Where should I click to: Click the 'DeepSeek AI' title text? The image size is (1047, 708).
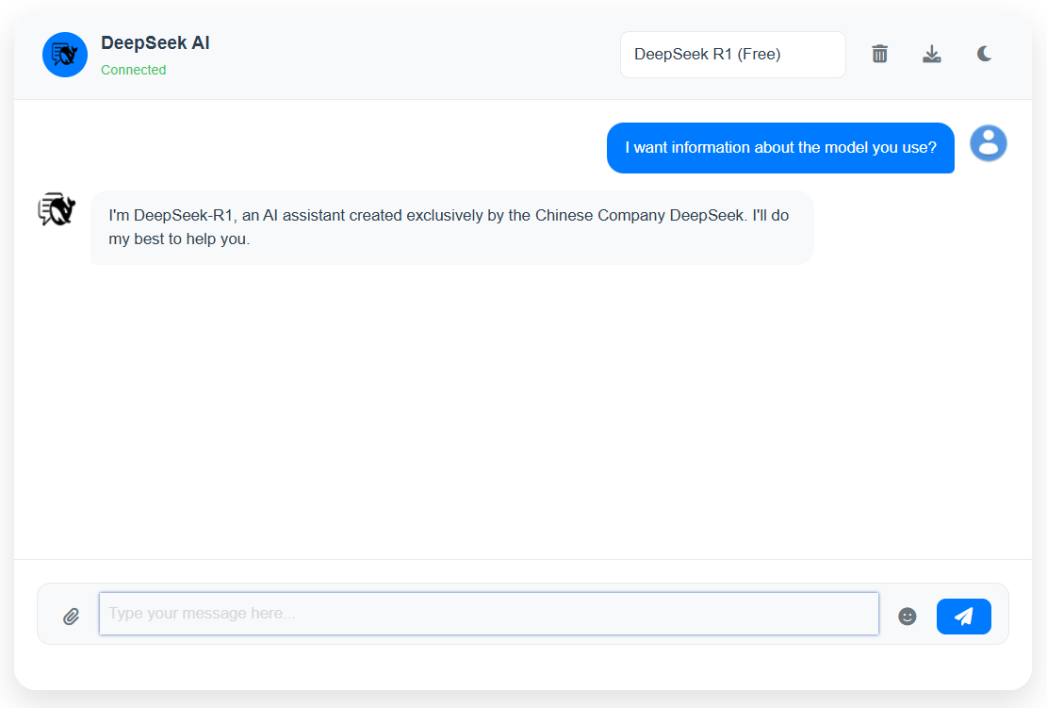[155, 42]
